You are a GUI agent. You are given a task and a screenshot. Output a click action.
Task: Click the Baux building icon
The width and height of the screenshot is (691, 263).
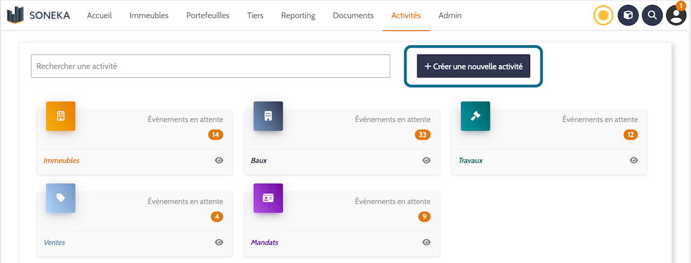(268, 116)
